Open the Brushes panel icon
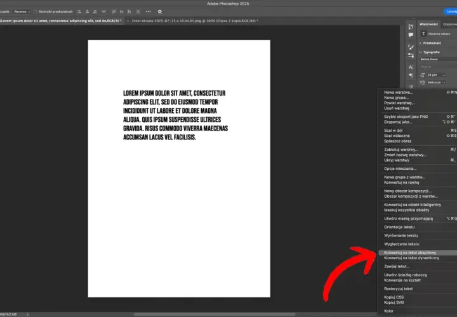Screen dimensions: 457x317 point(411,47)
